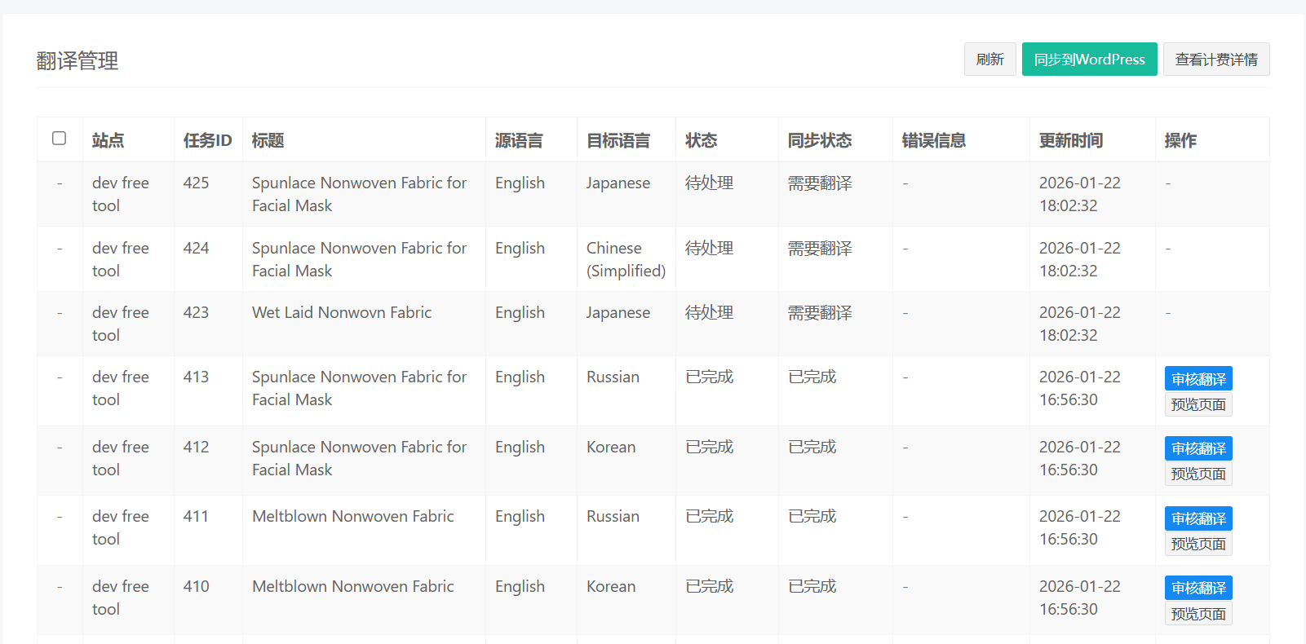Toggle the select-all checkbox in table header
The height and width of the screenshot is (644, 1306).
[59, 139]
